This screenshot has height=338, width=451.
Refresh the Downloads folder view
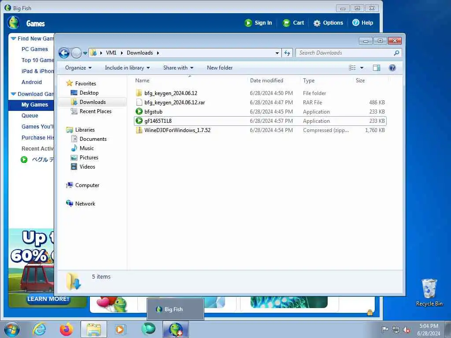point(287,53)
